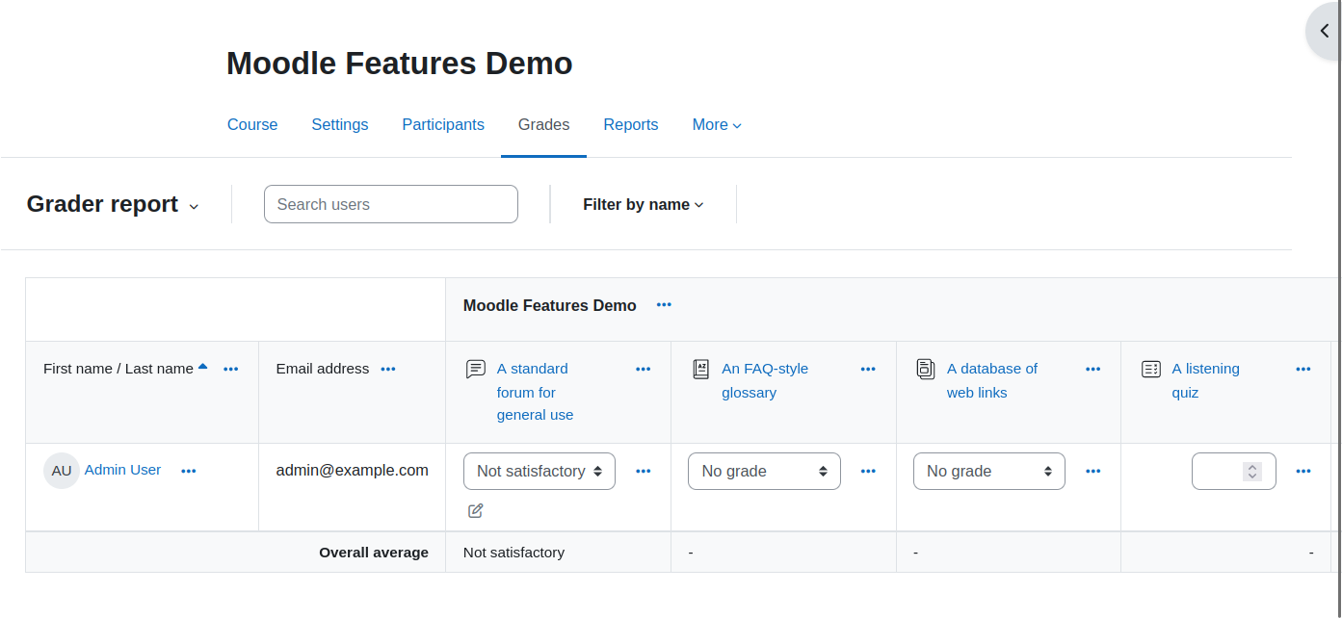This screenshot has width=1342, height=644.
Task: Open First name / Last name column actions
Action: [x=231, y=369]
